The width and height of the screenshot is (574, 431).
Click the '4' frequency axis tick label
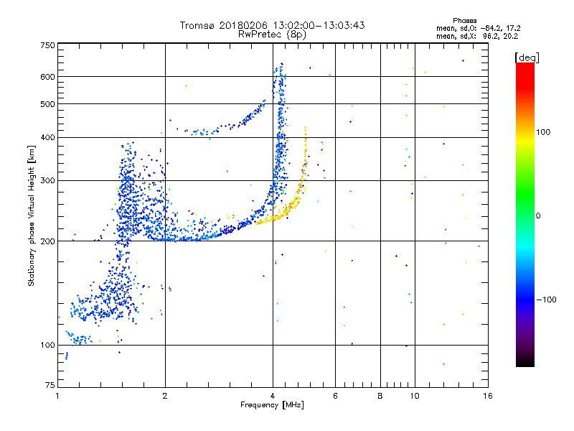pos(273,396)
